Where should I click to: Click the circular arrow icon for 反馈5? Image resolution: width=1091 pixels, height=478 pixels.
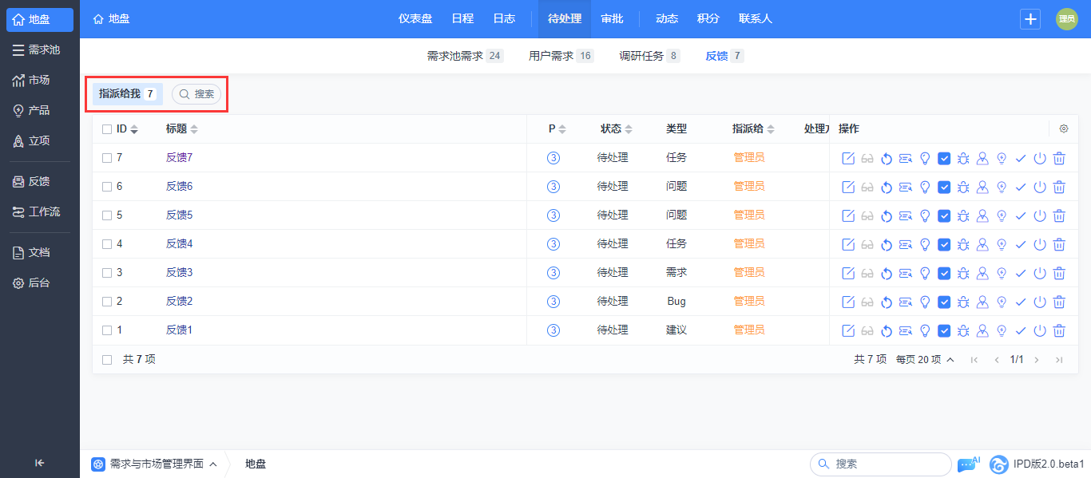(x=887, y=215)
